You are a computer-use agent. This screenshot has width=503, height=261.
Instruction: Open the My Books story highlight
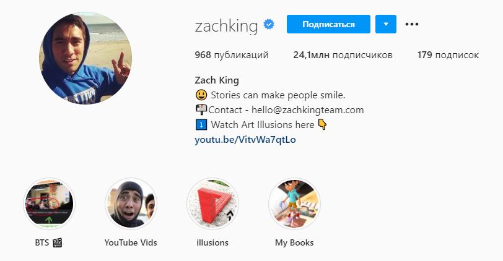point(294,203)
